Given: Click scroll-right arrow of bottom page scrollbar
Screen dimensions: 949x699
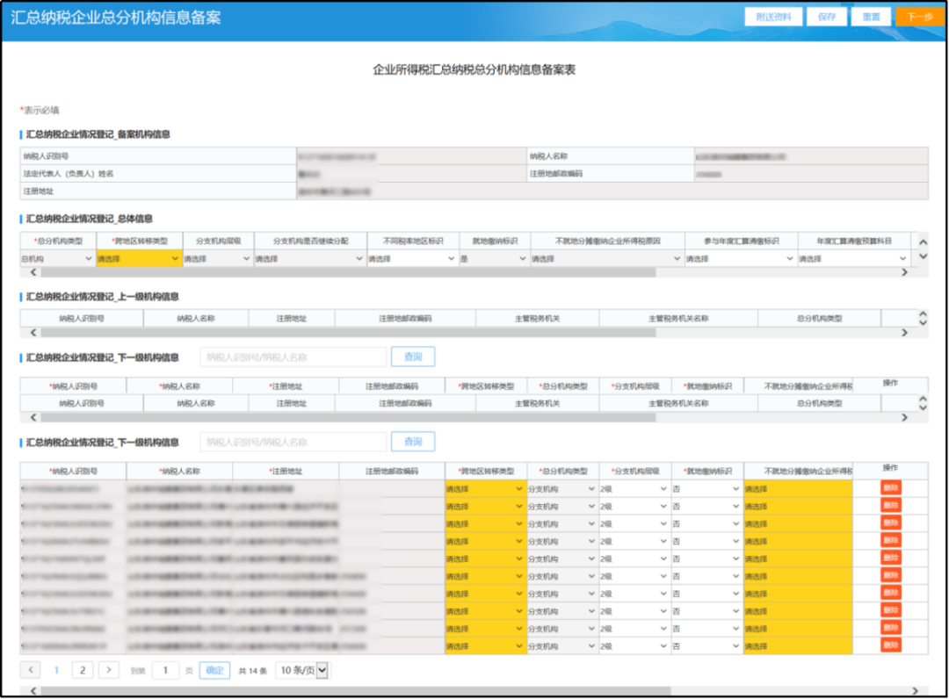Looking at the screenshot, I should coord(915,691).
